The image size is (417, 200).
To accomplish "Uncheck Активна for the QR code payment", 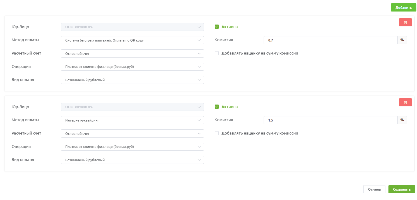I will (x=217, y=27).
